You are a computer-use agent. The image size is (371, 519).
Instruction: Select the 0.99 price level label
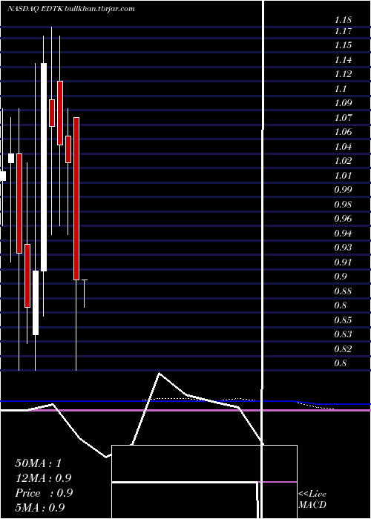(x=343, y=190)
